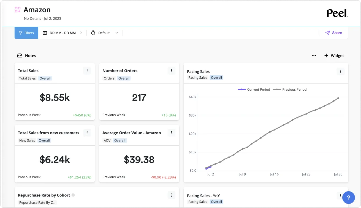Screen dimensions: 361x208
Task: Open the Filters button
Action: (x=26, y=33)
